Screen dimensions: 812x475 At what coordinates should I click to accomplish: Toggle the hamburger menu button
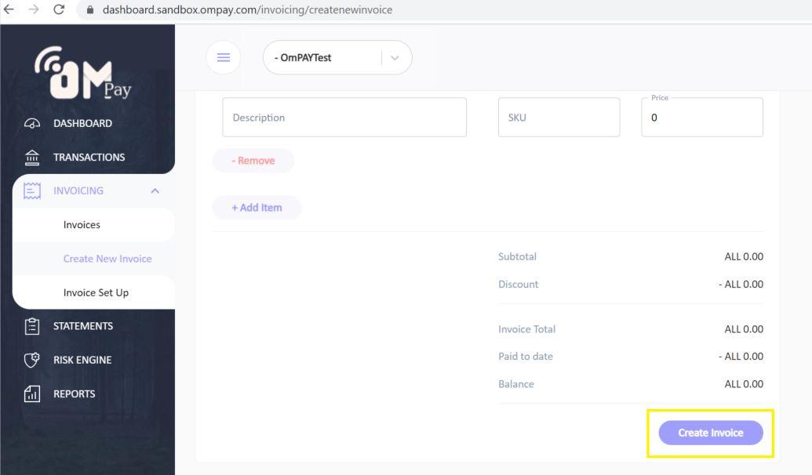(224, 58)
